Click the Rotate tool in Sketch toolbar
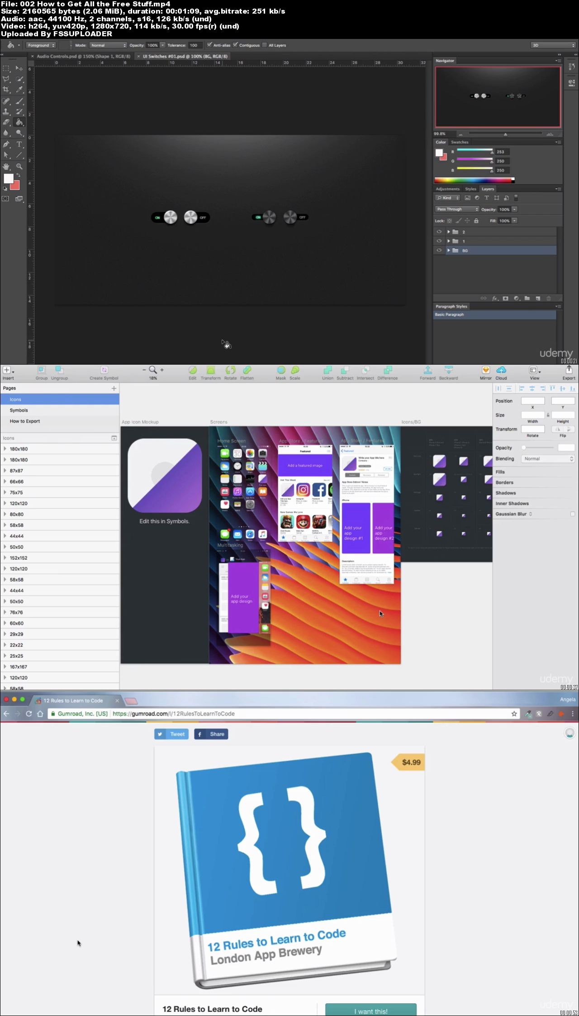579x1016 pixels. tap(230, 373)
